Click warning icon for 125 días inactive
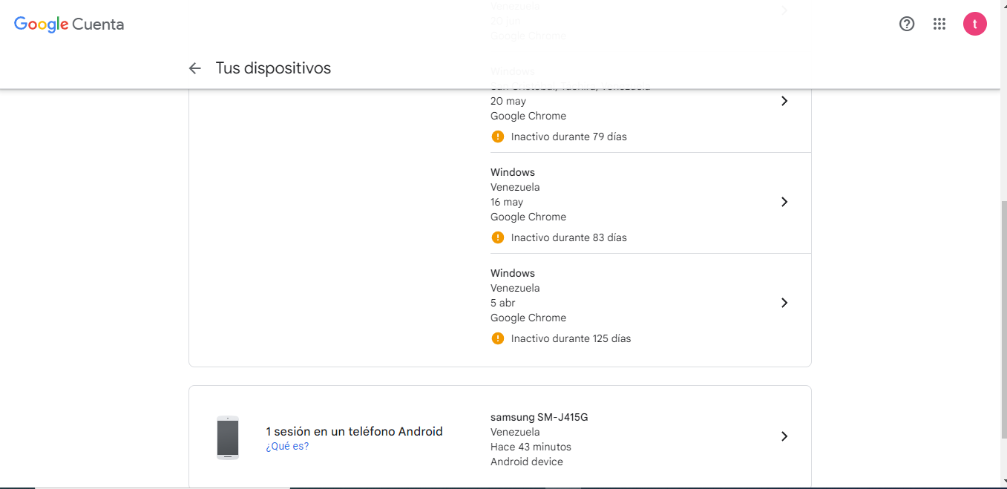Viewport: 1007px width, 489px height. click(498, 338)
